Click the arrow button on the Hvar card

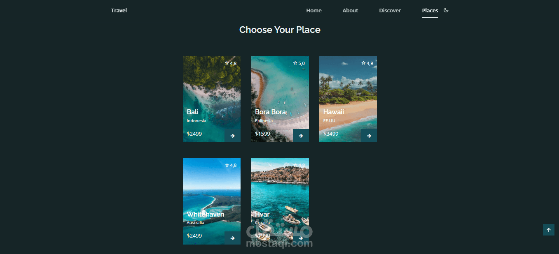point(301,238)
